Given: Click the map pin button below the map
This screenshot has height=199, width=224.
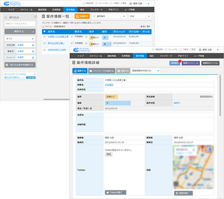Looking at the screenshot, I should click(x=184, y=193).
